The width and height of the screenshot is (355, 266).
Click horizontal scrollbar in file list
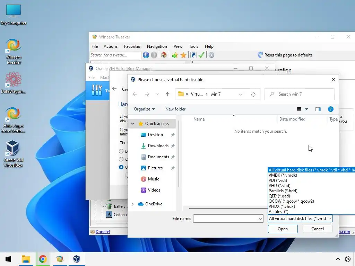(x=228, y=208)
